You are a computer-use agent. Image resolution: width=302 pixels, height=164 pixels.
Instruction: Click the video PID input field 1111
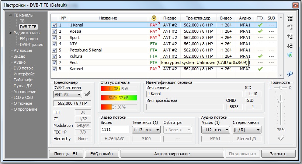[x=115, y=130]
